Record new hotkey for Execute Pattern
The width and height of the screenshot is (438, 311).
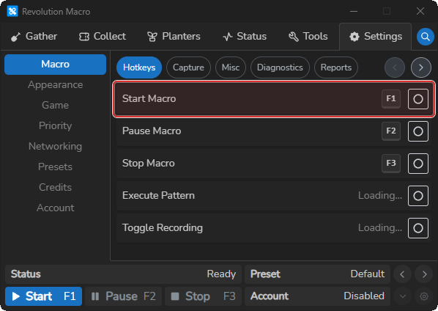pyautogui.click(x=418, y=196)
